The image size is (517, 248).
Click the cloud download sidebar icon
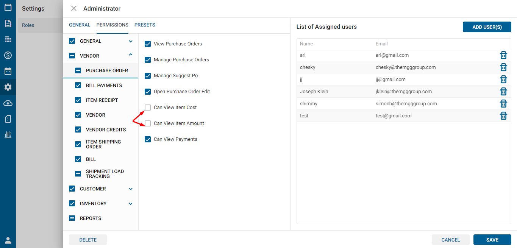[8, 103]
